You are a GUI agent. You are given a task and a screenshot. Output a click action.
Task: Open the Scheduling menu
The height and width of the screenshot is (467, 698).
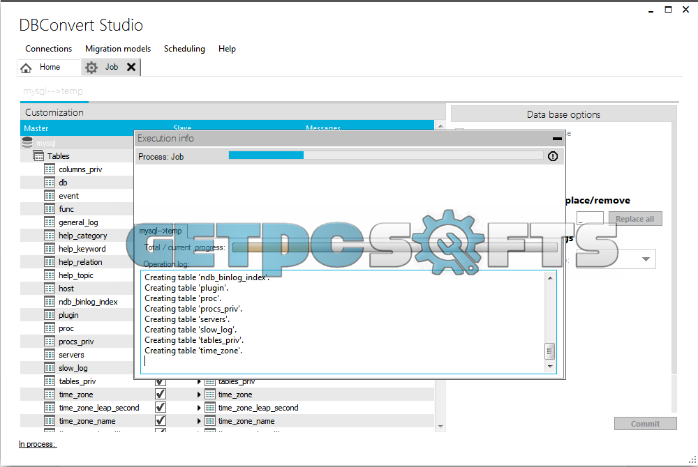pos(184,49)
